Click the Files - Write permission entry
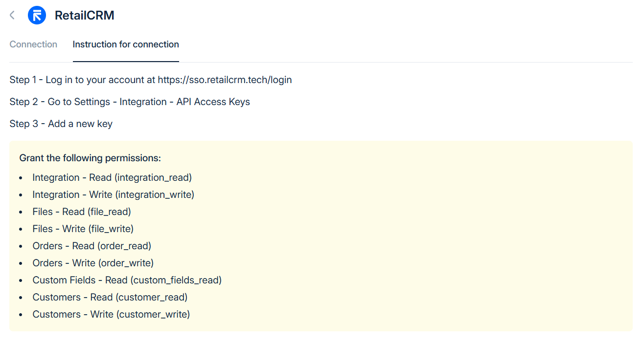This screenshot has height=344, width=644. pyautogui.click(x=83, y=229)
